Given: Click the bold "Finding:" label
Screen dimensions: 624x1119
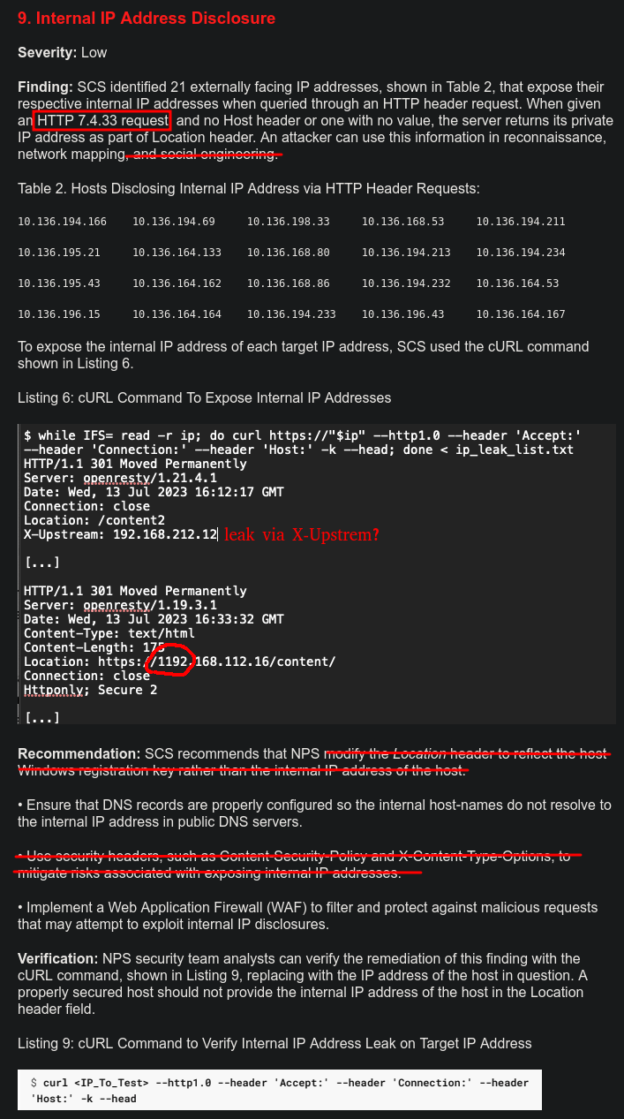Looking at the screenshot, I should click(x=45, y=87).
